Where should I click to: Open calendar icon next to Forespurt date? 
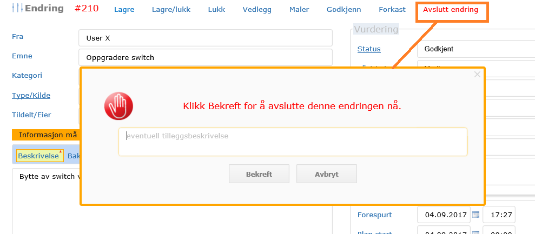point(475,215)
